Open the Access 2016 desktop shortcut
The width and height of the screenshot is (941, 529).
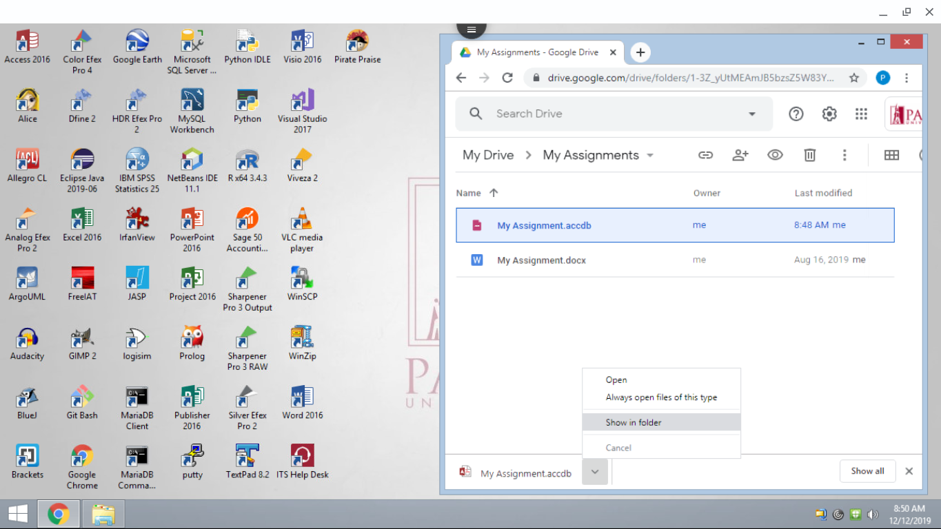27,46
